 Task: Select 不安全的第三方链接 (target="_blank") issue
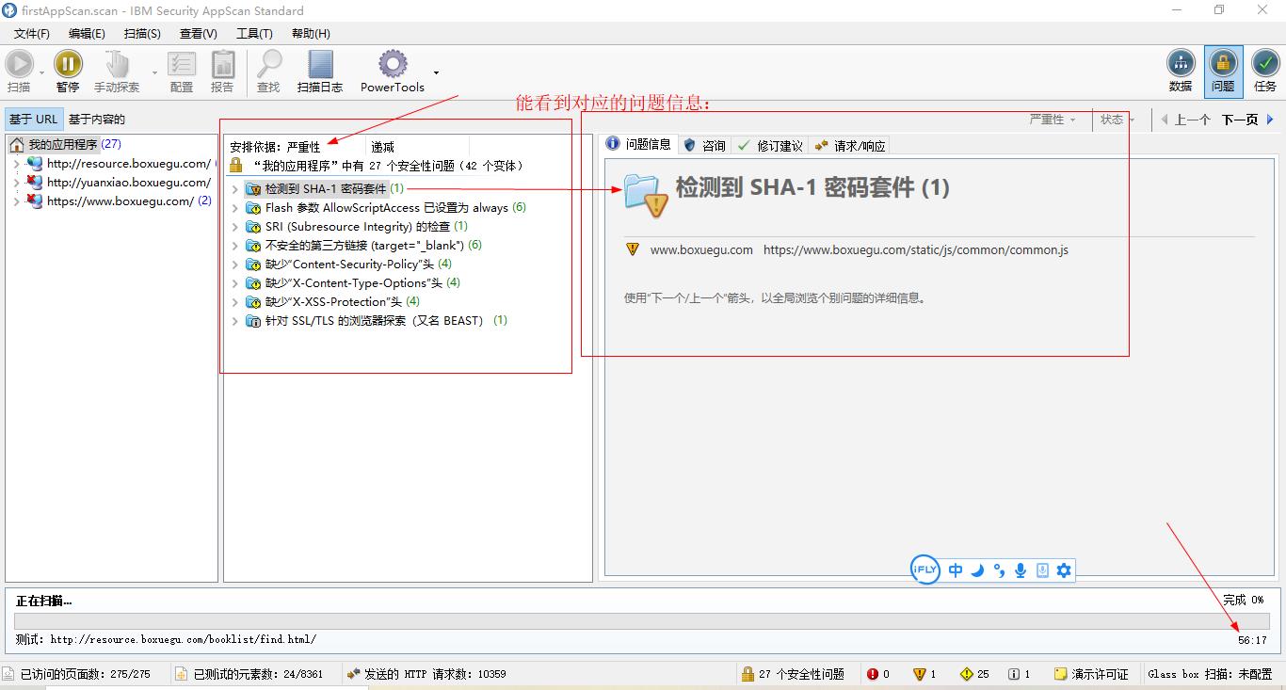pos(363,246)
